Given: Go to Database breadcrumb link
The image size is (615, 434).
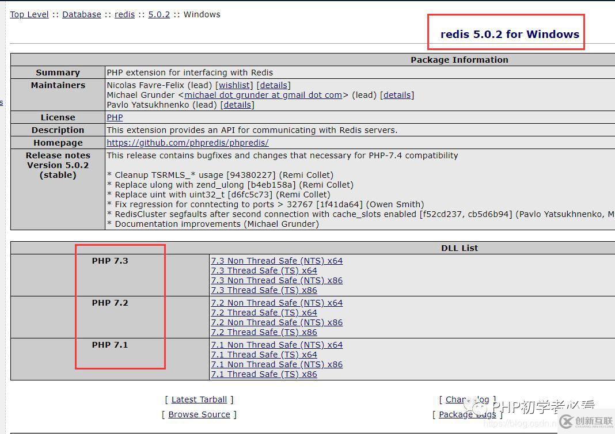Looking at the screenshot, I should click(82, 14).
